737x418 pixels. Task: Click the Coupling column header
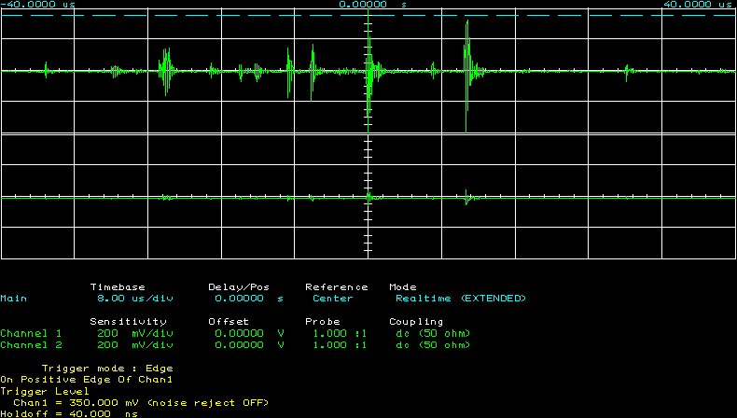click(x=416, y=321)
